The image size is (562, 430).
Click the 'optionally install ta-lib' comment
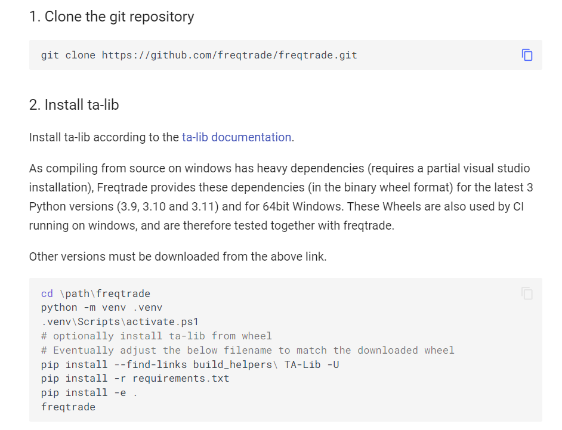156,336
